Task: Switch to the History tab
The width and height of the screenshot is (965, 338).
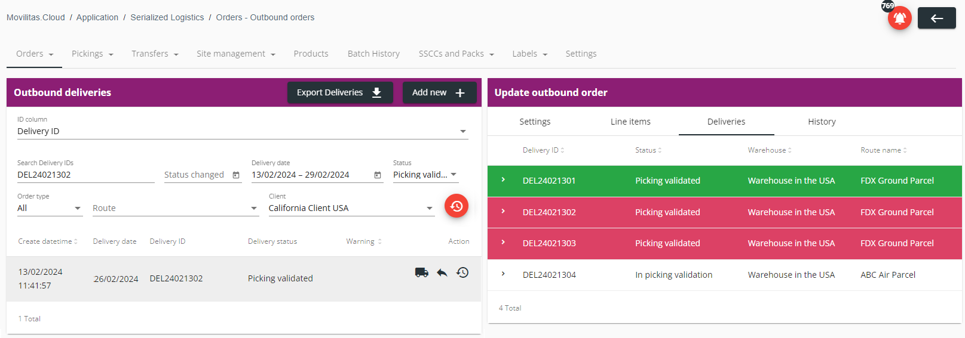Action: tap(822, 122)
